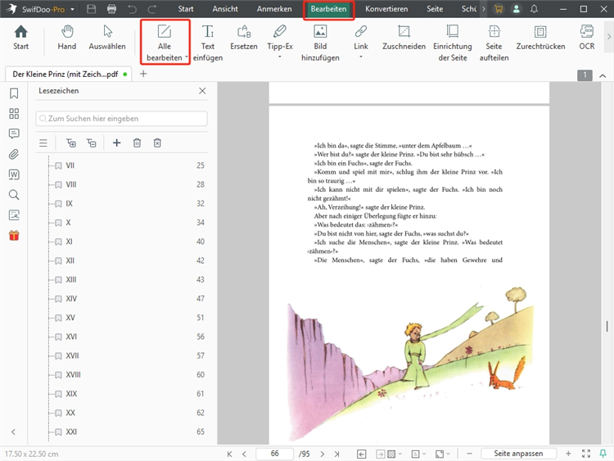
Task: Select the Zuschneiden tool
Action: coord(404,38)
